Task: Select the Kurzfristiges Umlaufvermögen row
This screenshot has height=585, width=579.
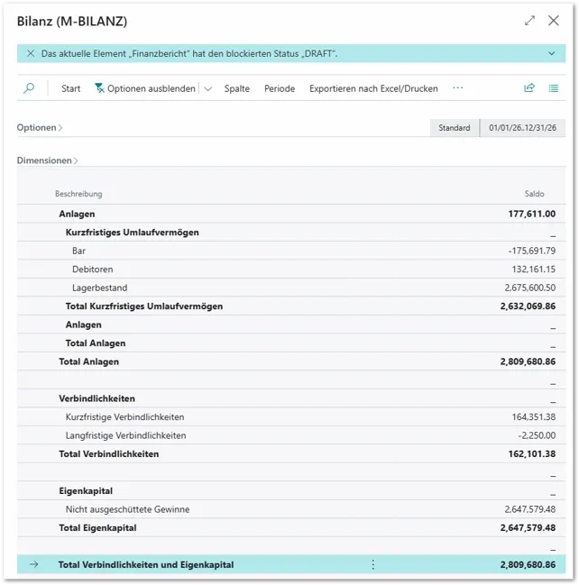Action: tap(291, 233)
